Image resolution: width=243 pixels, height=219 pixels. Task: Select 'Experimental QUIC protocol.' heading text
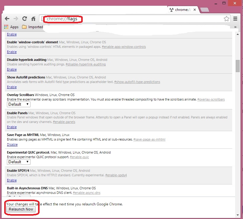click(x=28, y=152)
